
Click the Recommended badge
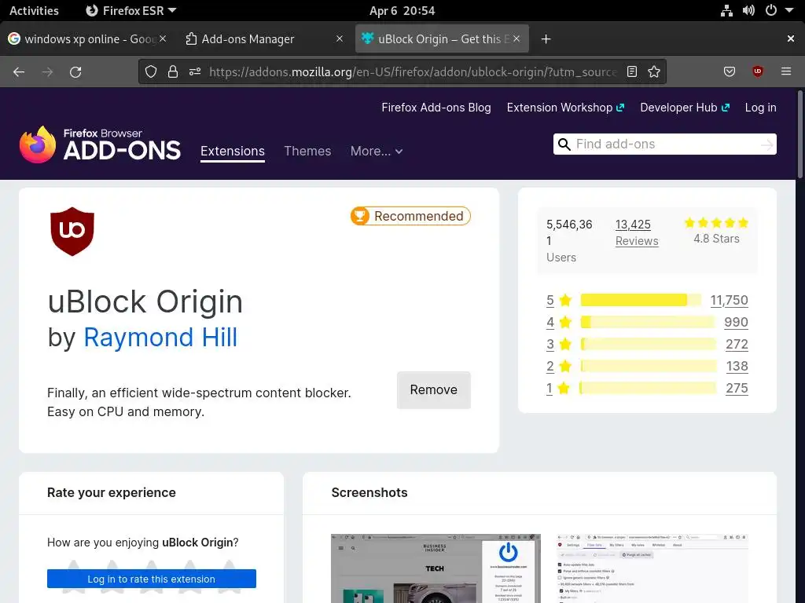coord(410,217)
